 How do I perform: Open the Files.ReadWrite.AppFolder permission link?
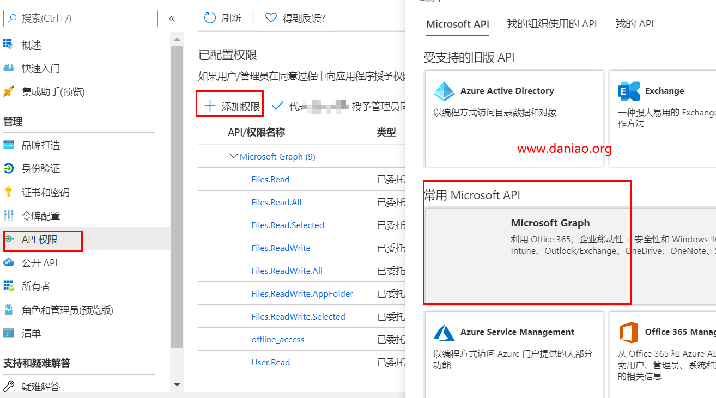point(302,293)
